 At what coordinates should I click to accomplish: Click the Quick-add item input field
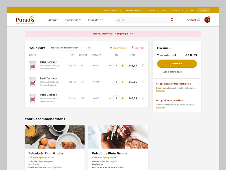[68, 48]
